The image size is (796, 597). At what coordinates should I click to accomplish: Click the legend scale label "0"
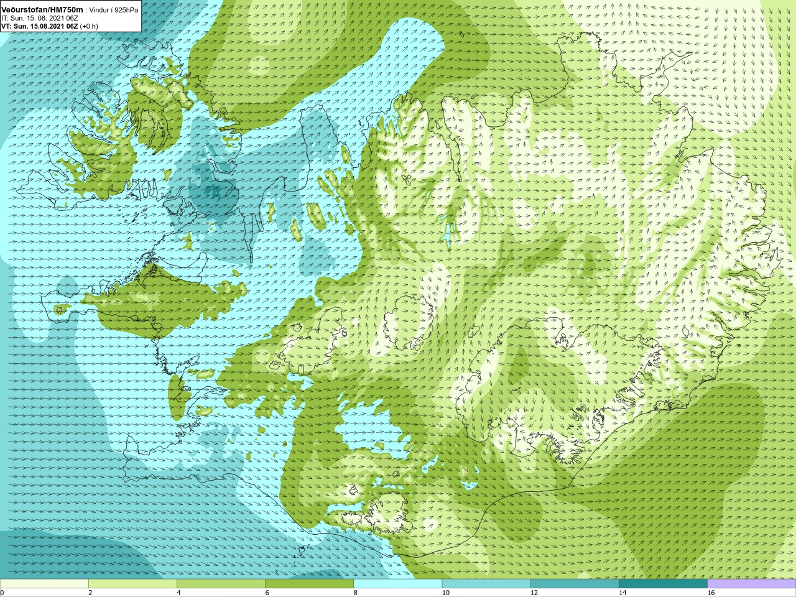point(2,593)
